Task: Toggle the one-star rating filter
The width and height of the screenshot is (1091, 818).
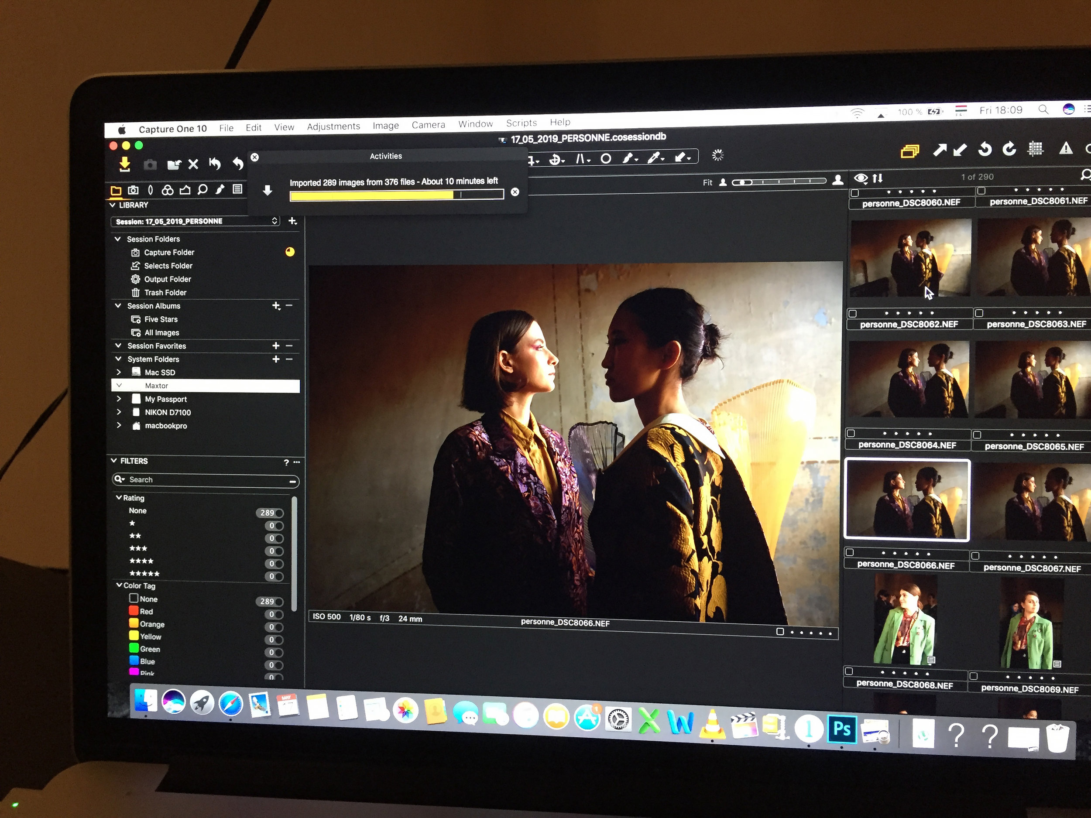Action: pos(274,526)
